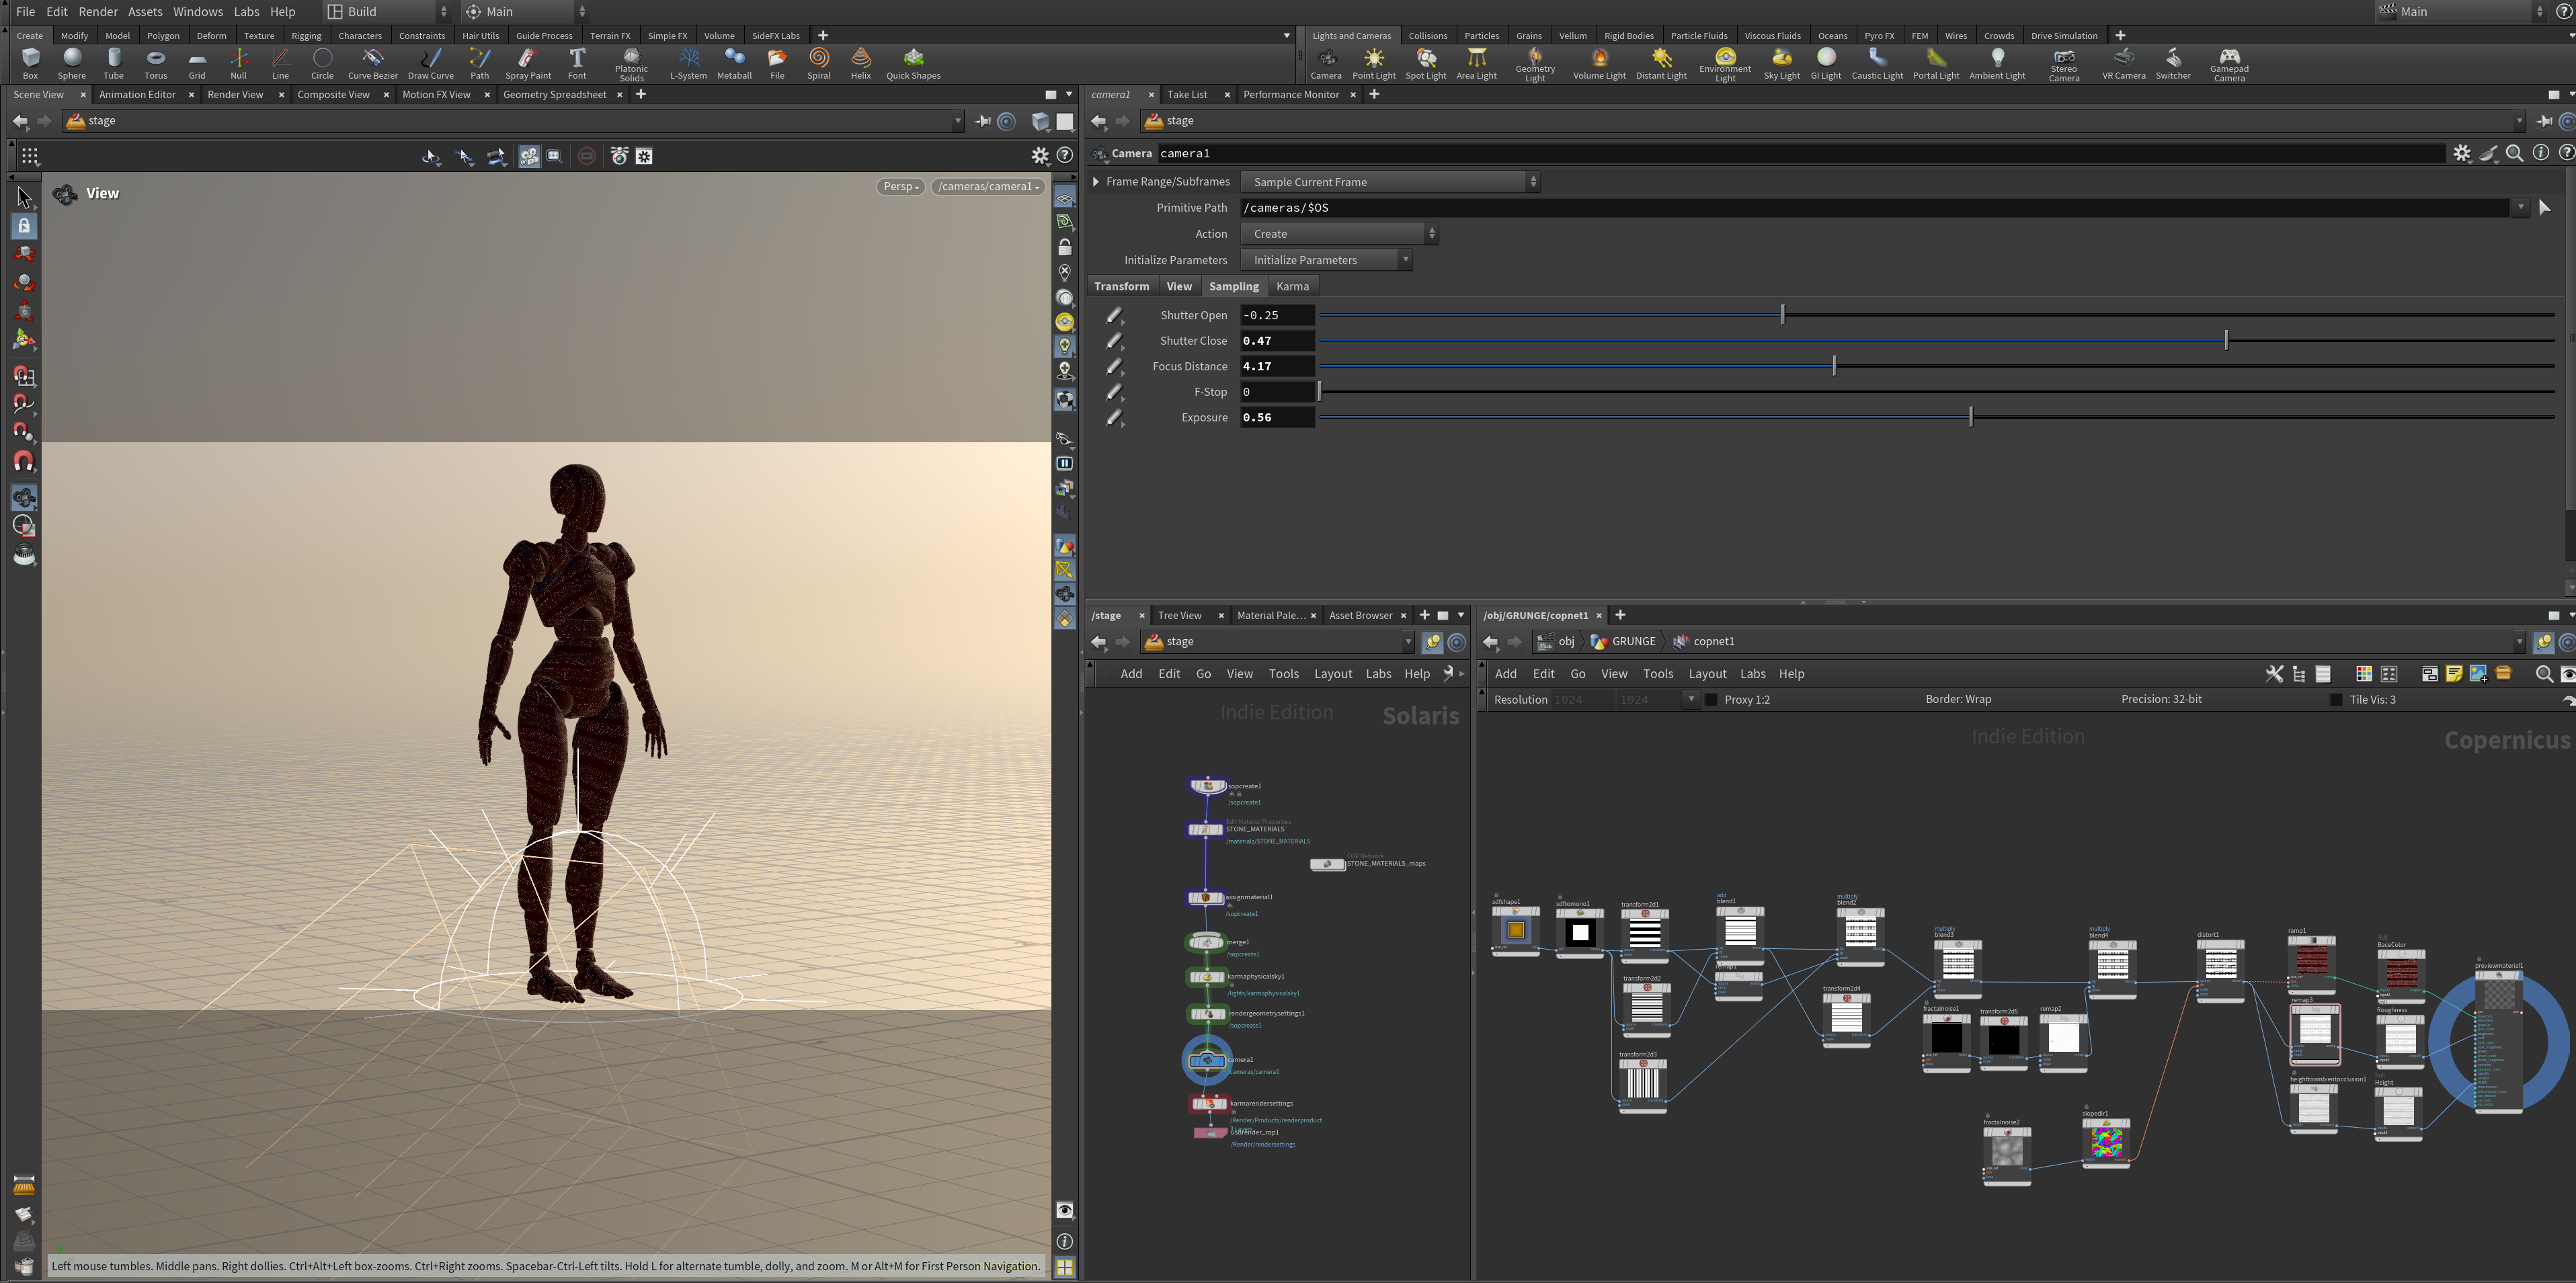Open Layout menu in Solaris network pane
The height and width of the screenshot is (1283, 2576).
[1332, 674]
